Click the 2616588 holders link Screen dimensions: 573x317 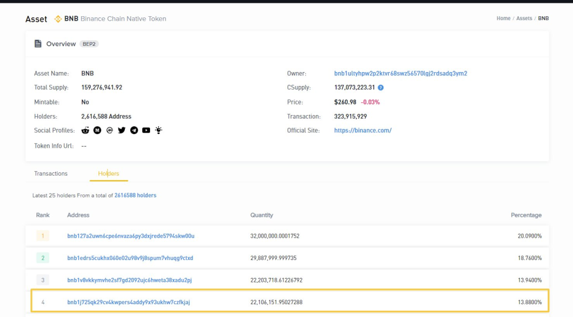pos(135,195)
